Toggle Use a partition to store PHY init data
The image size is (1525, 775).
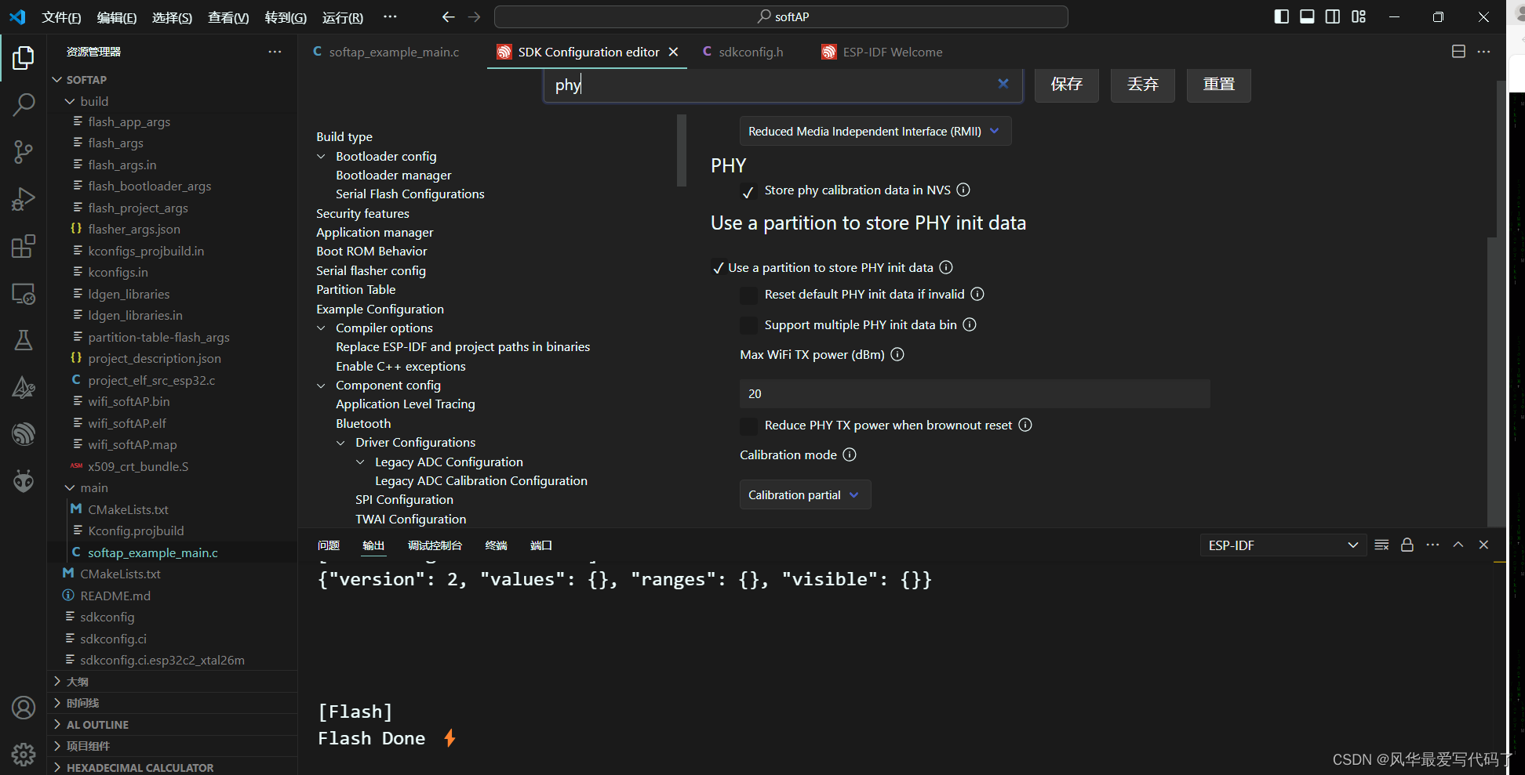click(718, 268)
